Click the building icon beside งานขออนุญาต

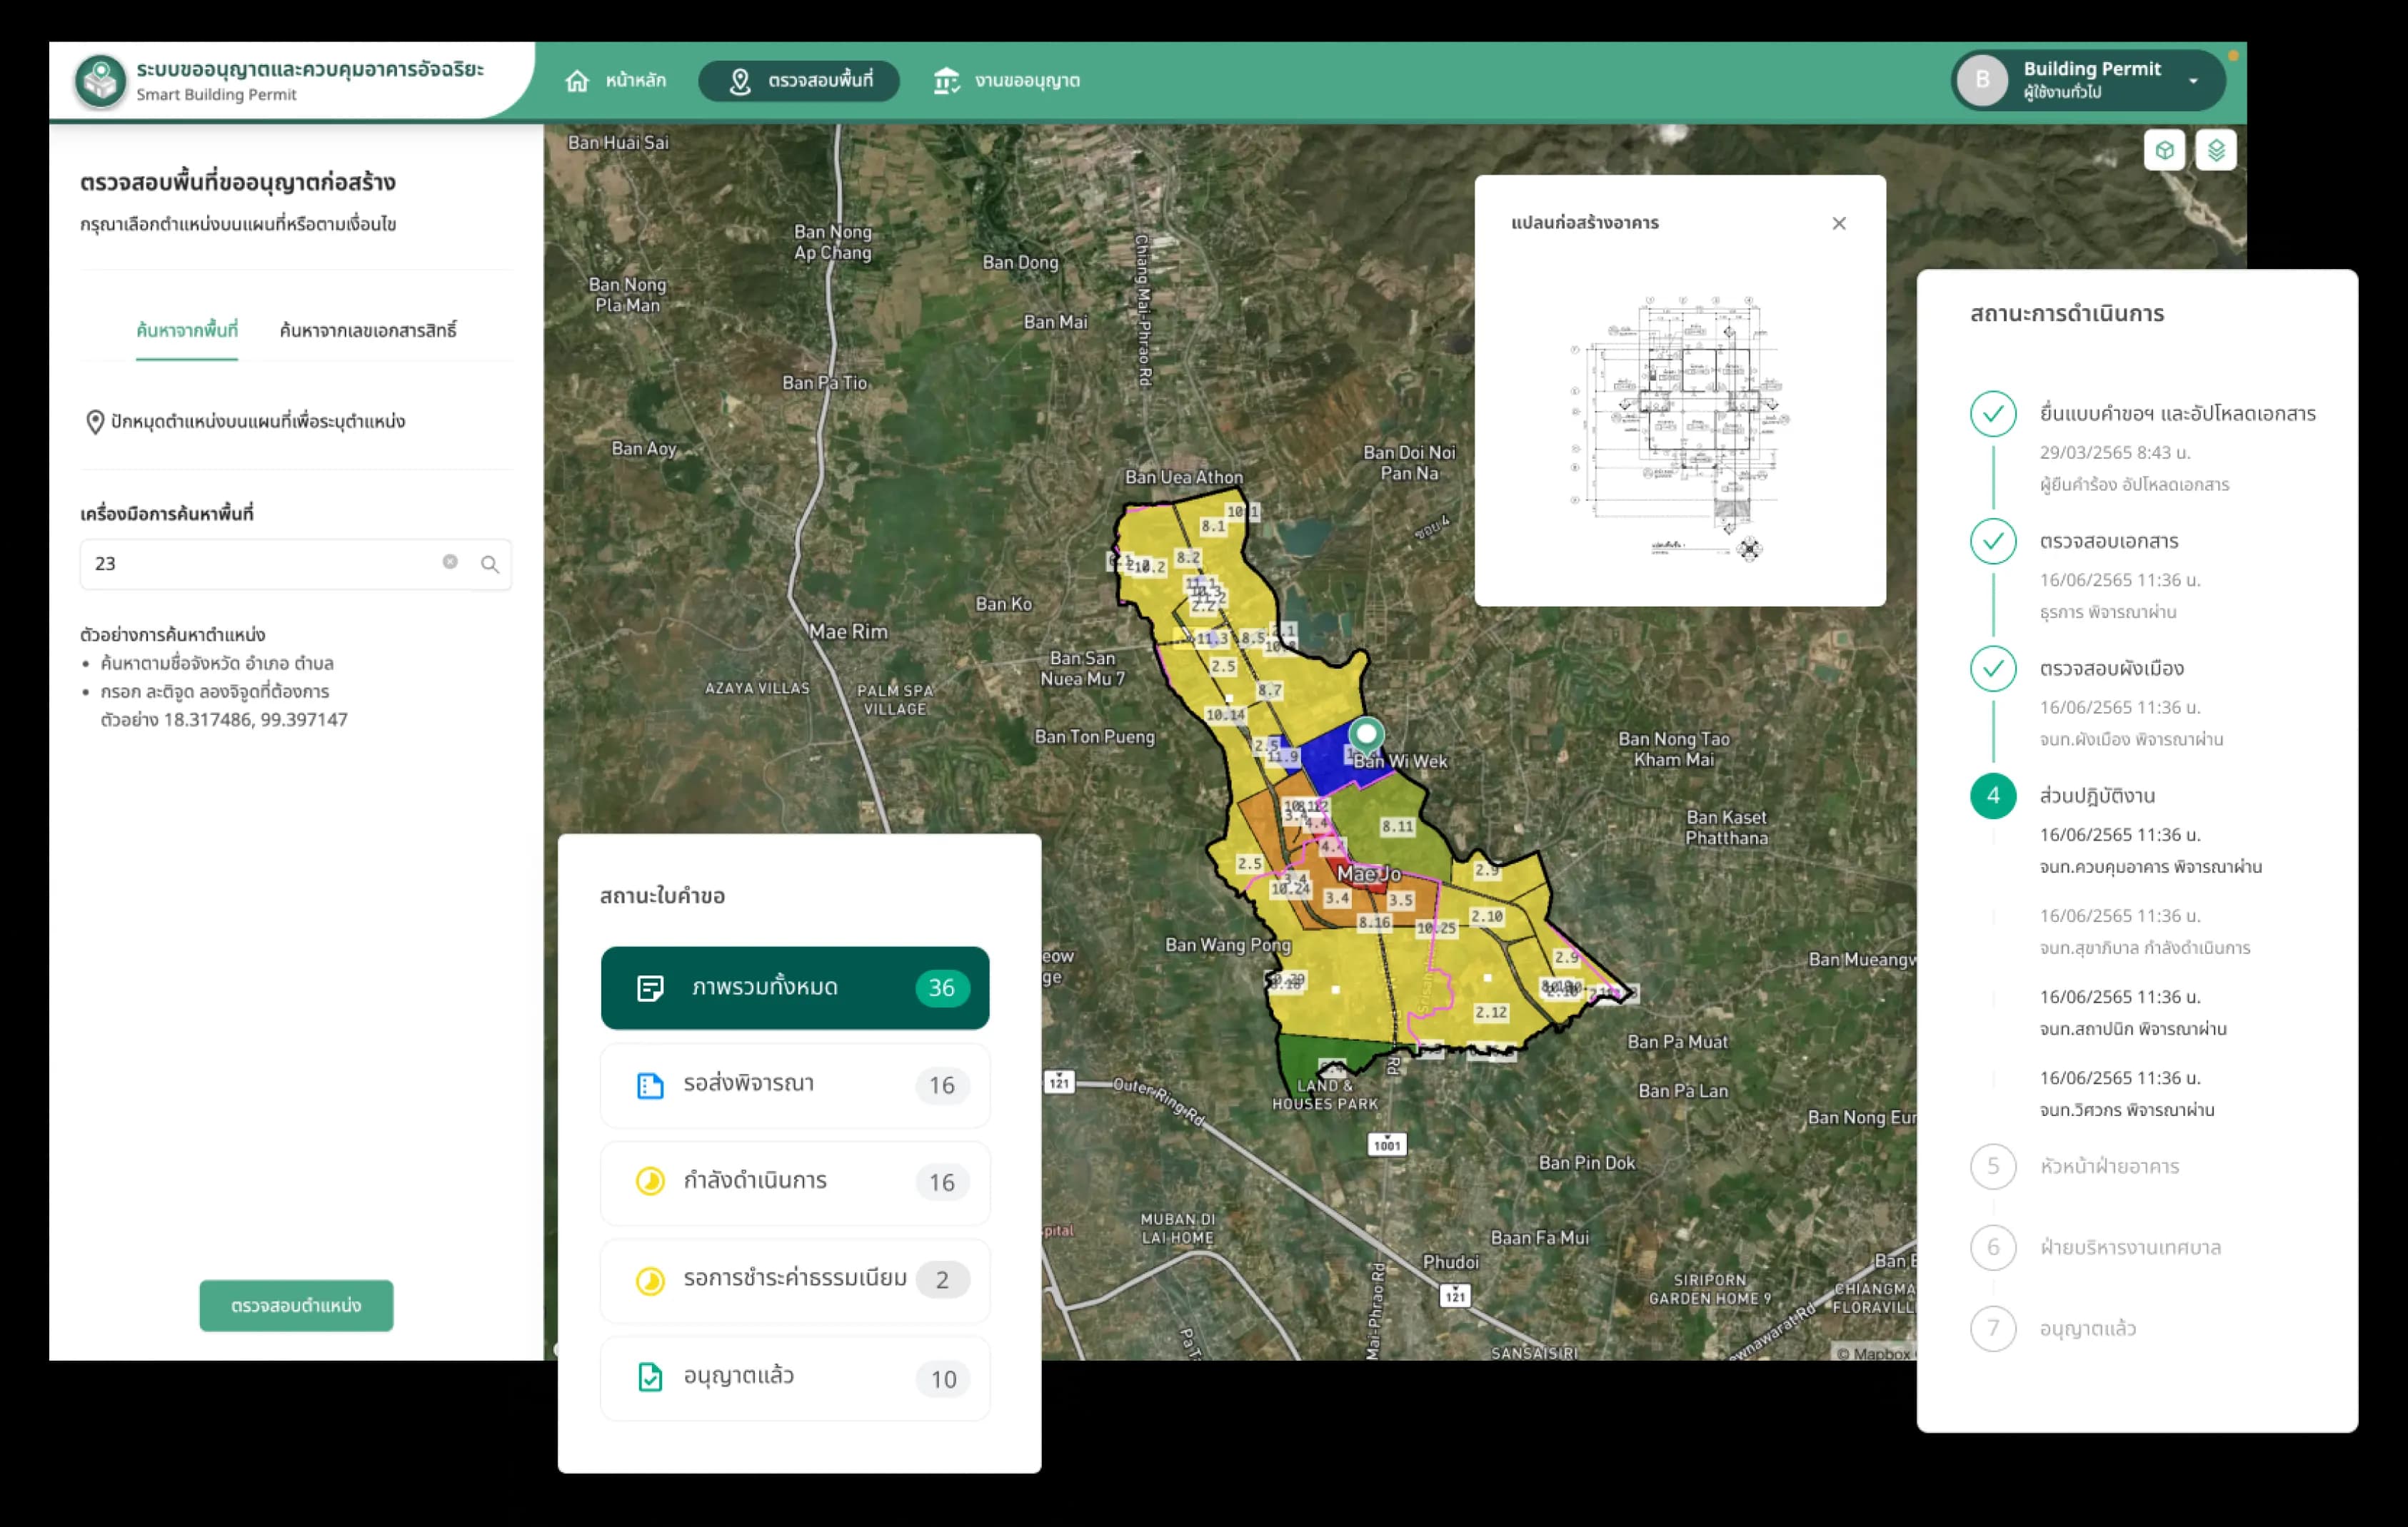[x=946, y=81]
